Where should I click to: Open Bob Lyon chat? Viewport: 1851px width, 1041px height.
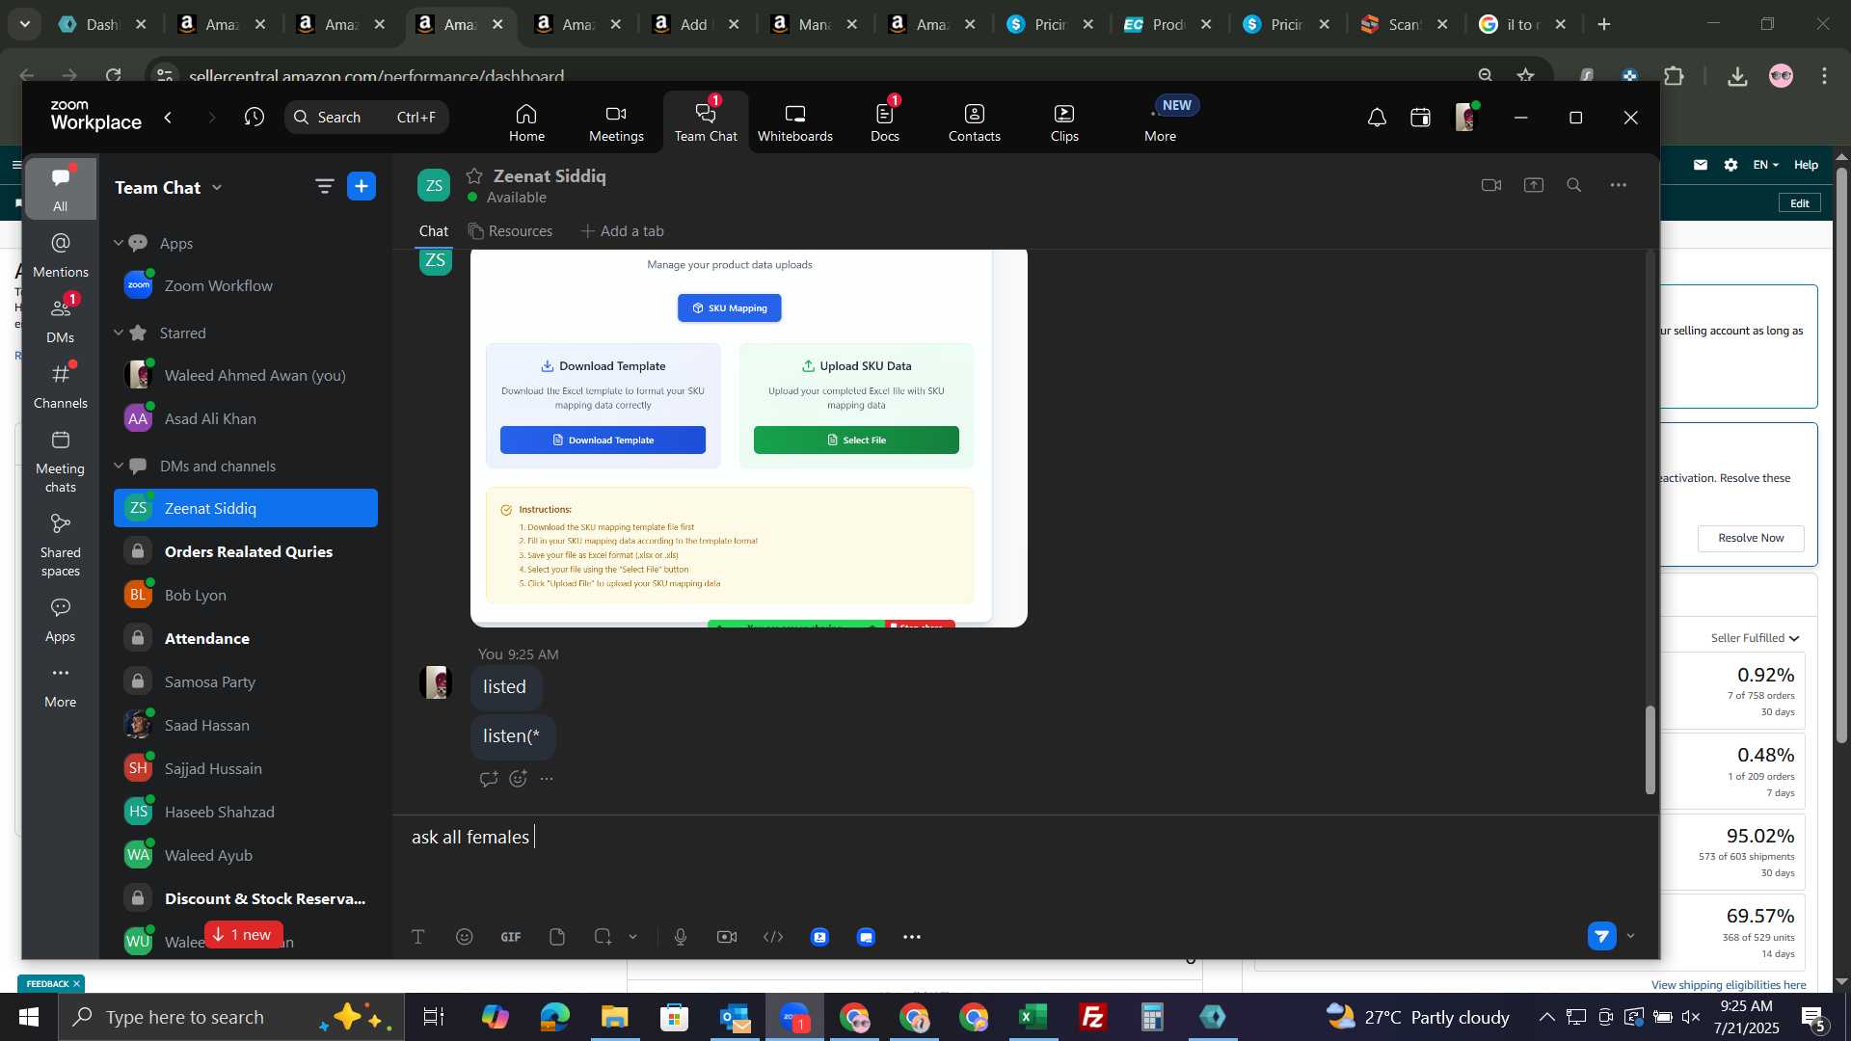(x=246, y=595)
